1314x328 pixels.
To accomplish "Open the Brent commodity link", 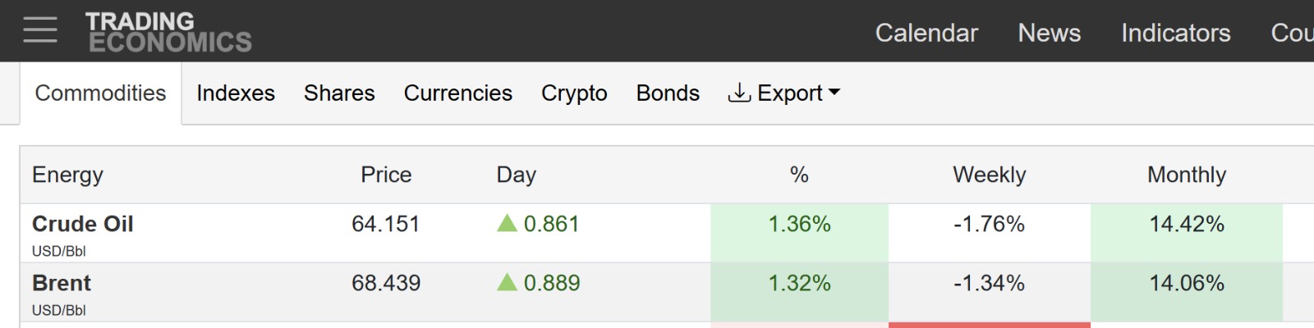I will [62, 283].
